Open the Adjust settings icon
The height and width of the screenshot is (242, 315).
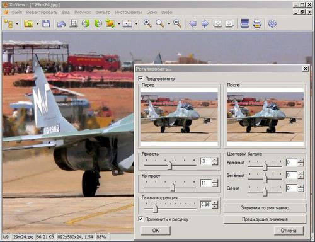(127, 24)
